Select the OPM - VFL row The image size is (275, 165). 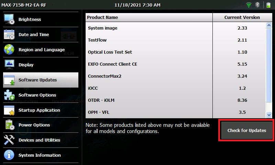[x=176, y=112]
